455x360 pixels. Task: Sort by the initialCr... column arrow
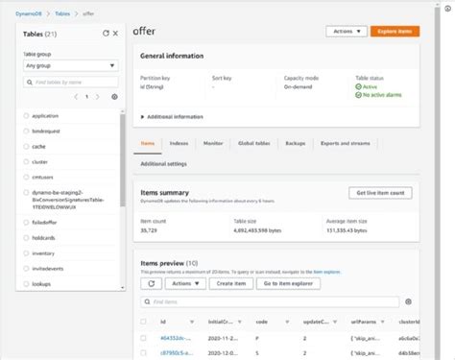tap(239, 322)
